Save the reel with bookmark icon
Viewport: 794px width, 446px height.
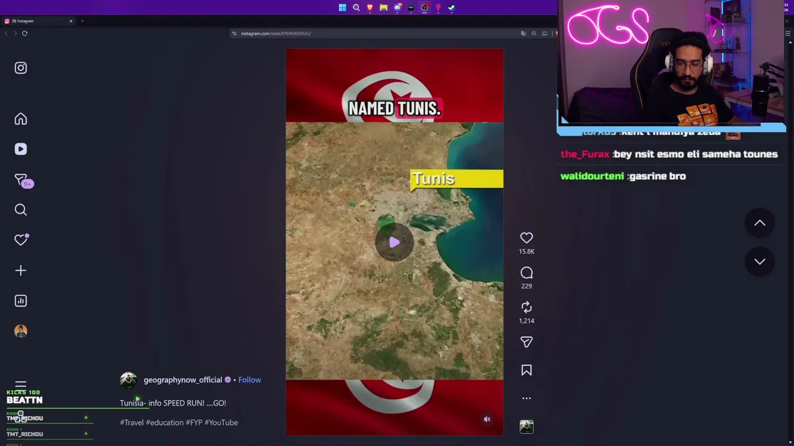[527, 370]
